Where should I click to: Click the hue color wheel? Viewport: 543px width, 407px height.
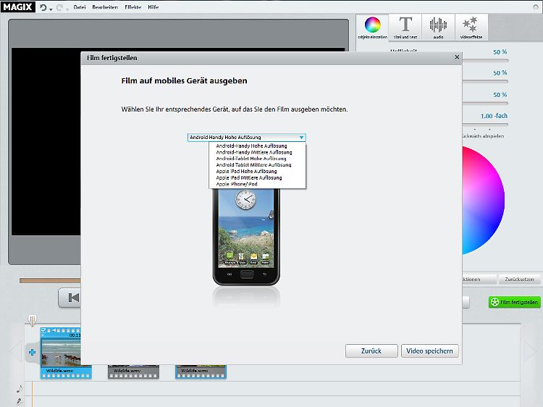pos(483,200)
